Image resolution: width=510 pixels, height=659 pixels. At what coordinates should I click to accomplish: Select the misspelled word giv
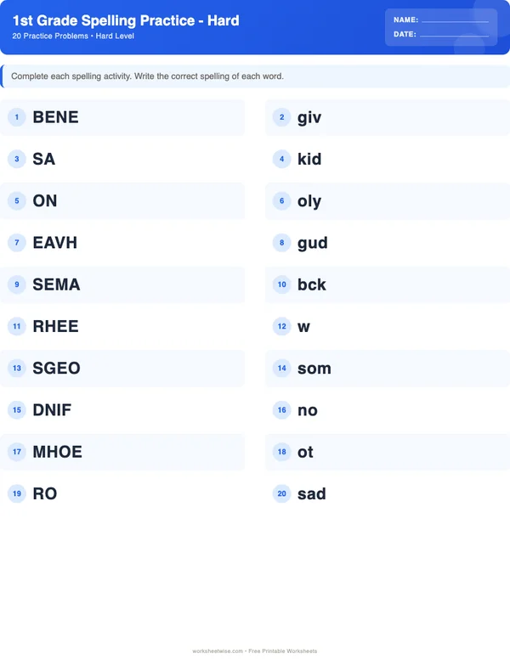tap(309, 117)
